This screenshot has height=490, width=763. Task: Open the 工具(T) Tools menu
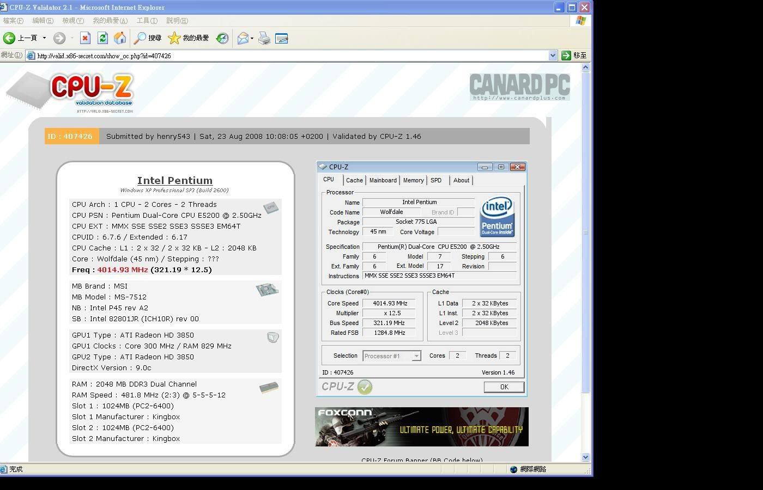point(147,21)
